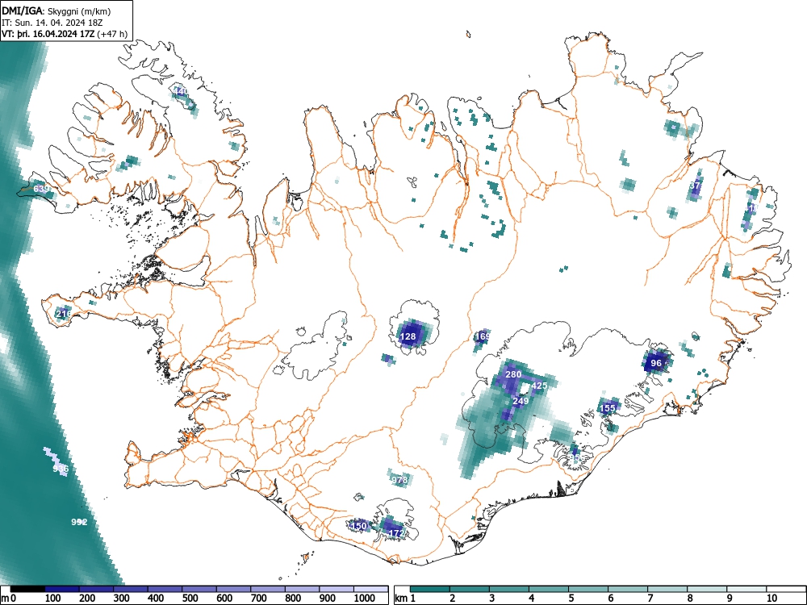Click the 172 value label

pyautogui.click(x=396, y=533)
